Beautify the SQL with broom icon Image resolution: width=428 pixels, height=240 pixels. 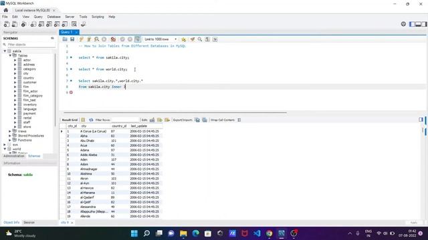click(x=193, y=39)
